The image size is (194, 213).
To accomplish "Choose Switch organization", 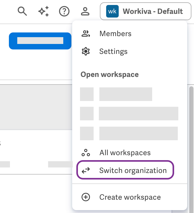I will tap(125, 170).
